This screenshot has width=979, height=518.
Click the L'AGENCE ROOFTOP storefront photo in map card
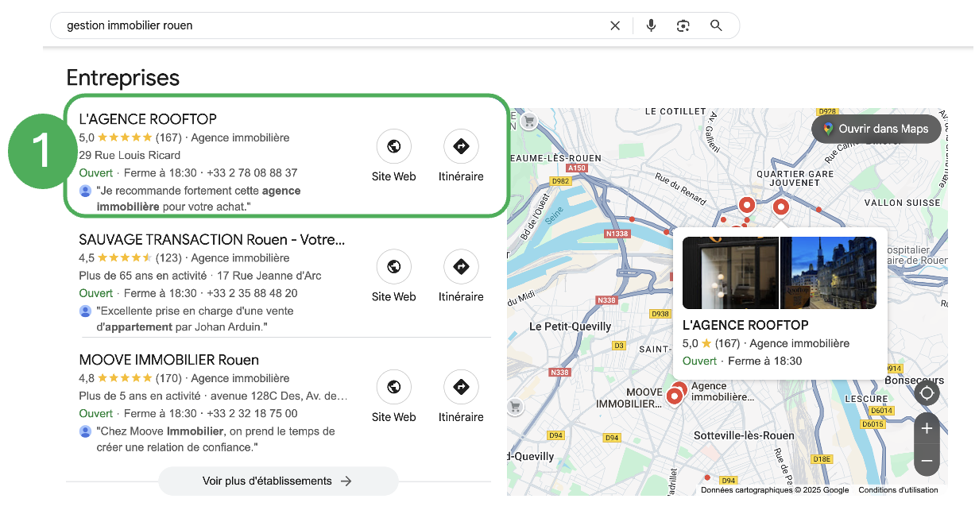(x=730, y=273)
